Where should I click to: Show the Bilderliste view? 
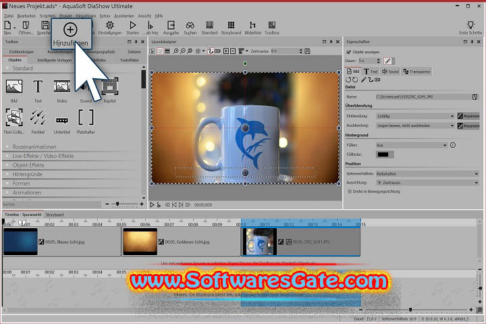[253, 27]
